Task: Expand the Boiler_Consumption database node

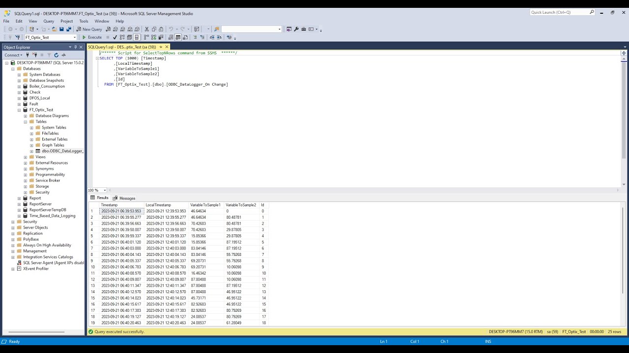Action: point(19,86)
